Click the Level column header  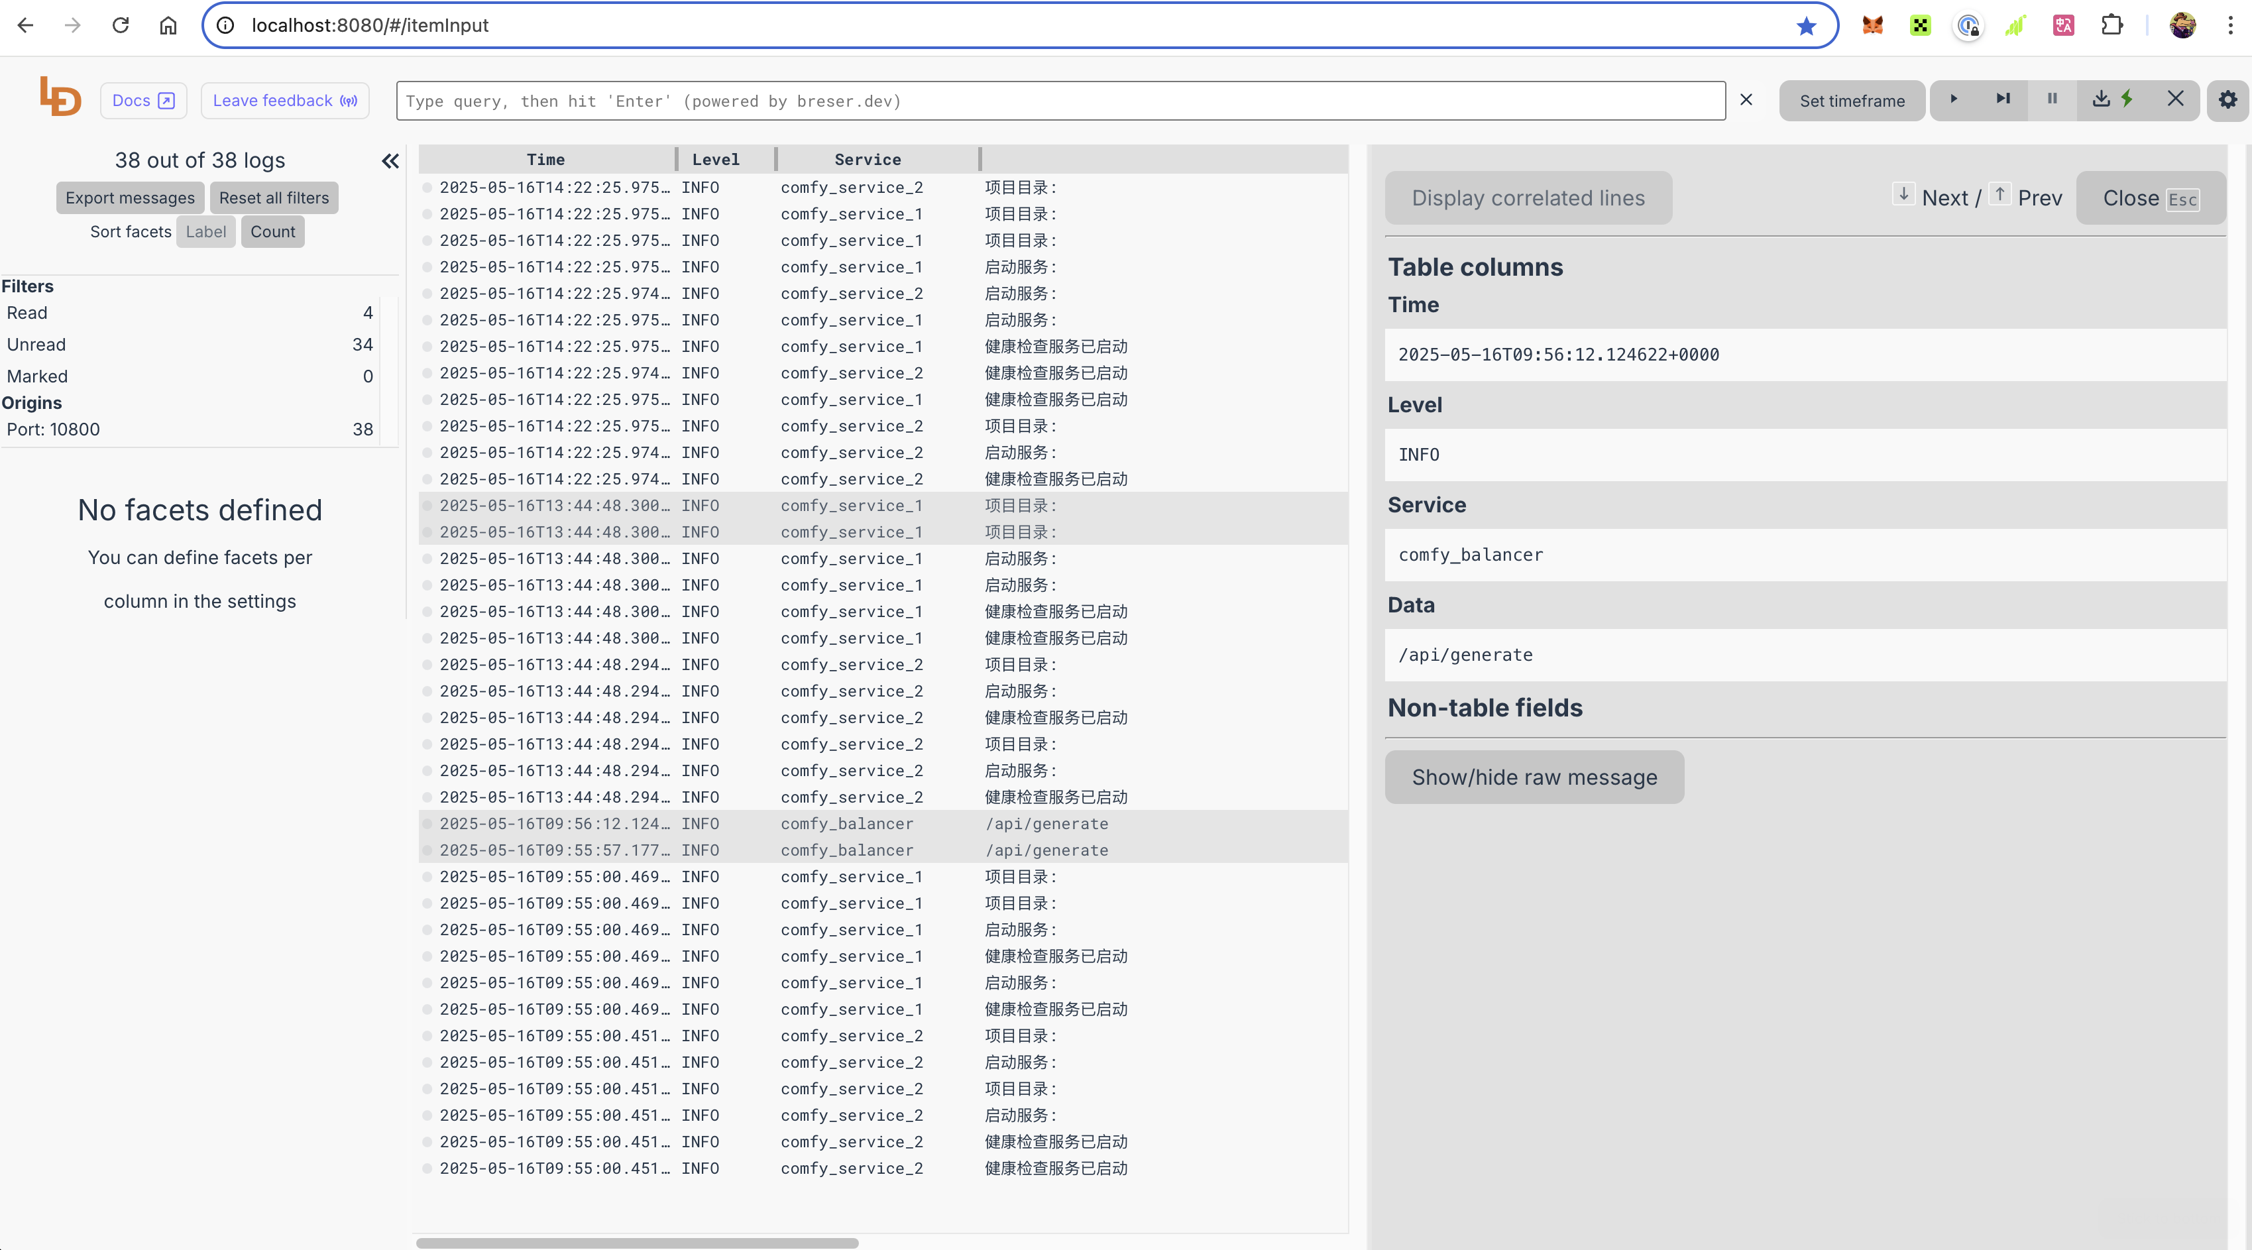716,159
